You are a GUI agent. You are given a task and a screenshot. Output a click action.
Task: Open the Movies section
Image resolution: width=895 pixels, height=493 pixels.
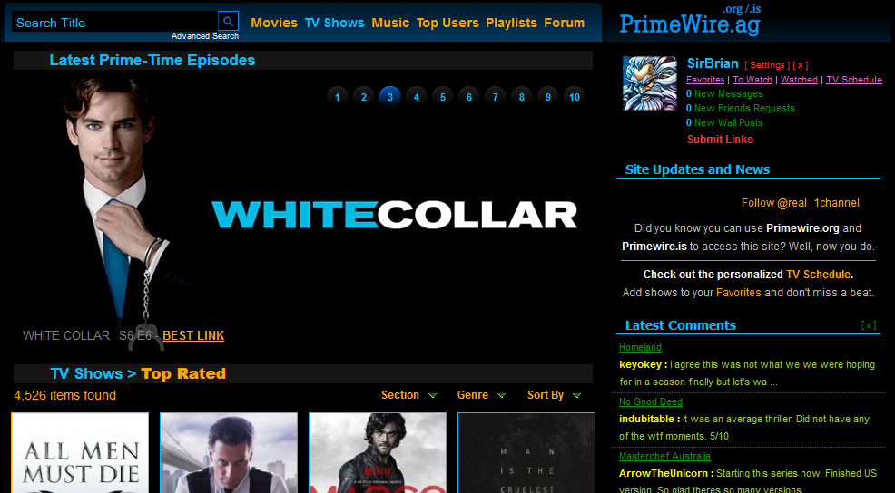click(x=274, y=23)
